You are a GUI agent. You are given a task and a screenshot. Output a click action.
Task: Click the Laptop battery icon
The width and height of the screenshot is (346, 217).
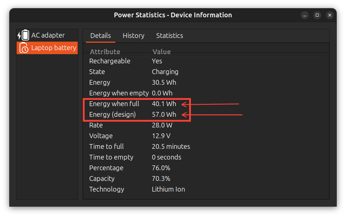24,48
